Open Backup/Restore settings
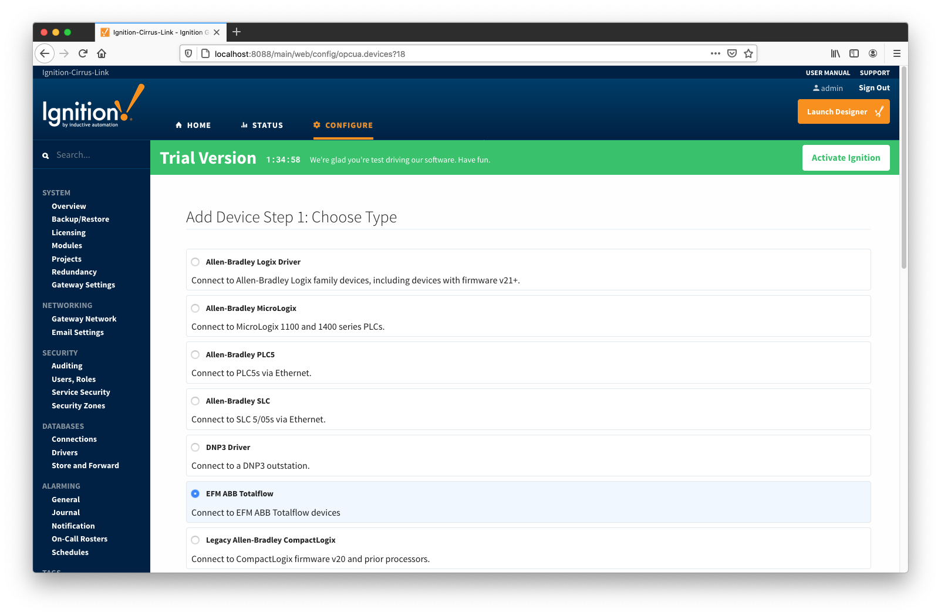Viewport: 941px width, 616px height. (x=80, y=219)
